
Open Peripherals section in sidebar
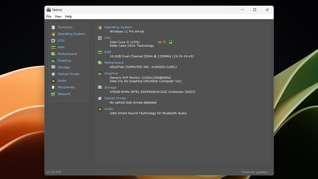[66, 87]
